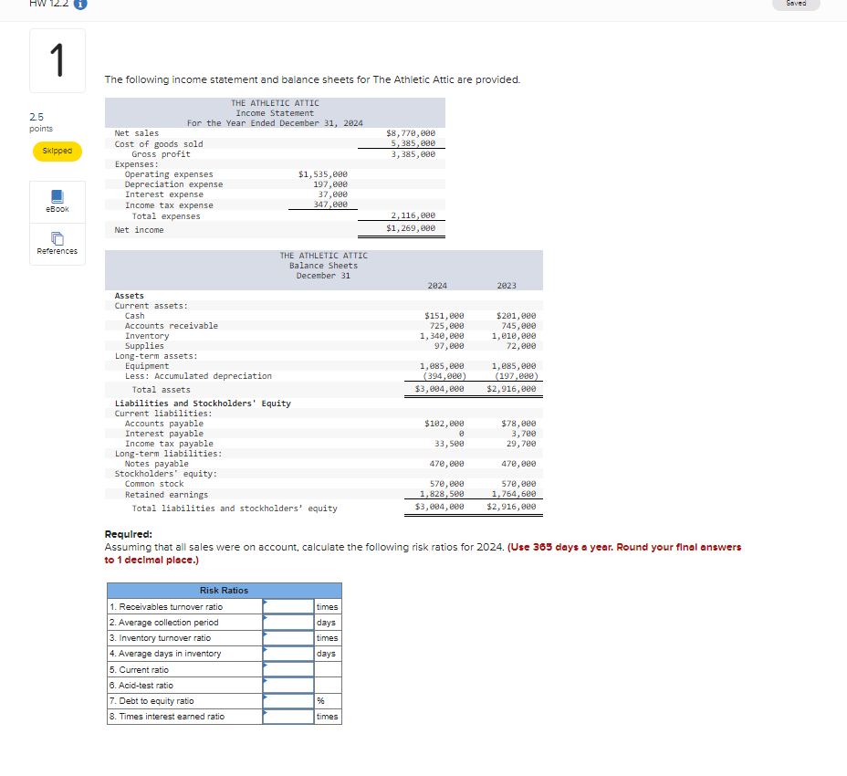
Task: Click the '2. Average collection period' label
Action: tap(163, 623)
